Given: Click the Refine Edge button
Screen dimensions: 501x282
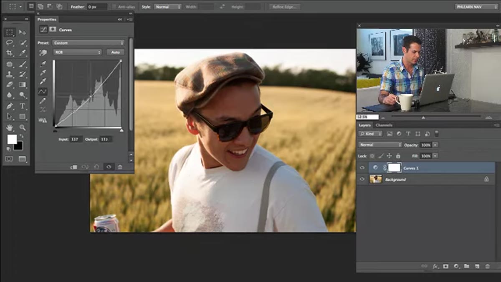Looking at the screenshot, I should click(285, 7).
